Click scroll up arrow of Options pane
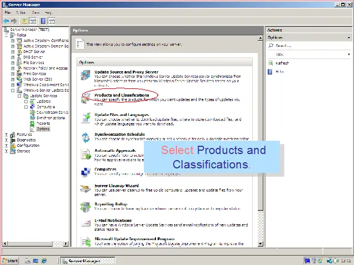Viewport: 354px width, 265px height. 261,38
